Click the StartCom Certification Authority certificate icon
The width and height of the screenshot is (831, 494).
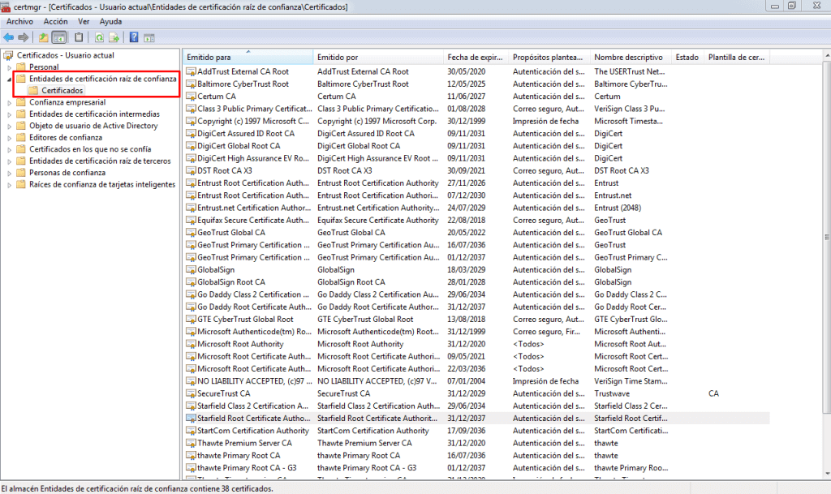(x=191, y=431)
